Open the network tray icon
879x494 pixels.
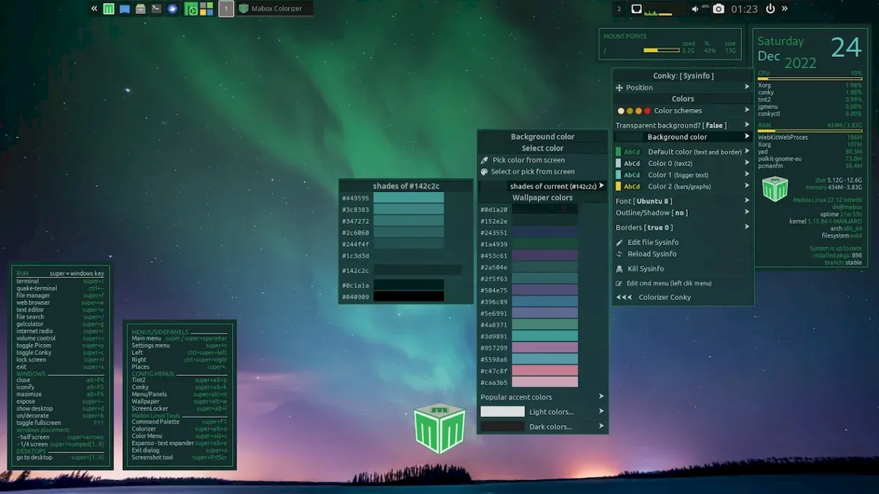tap(637, 9)
